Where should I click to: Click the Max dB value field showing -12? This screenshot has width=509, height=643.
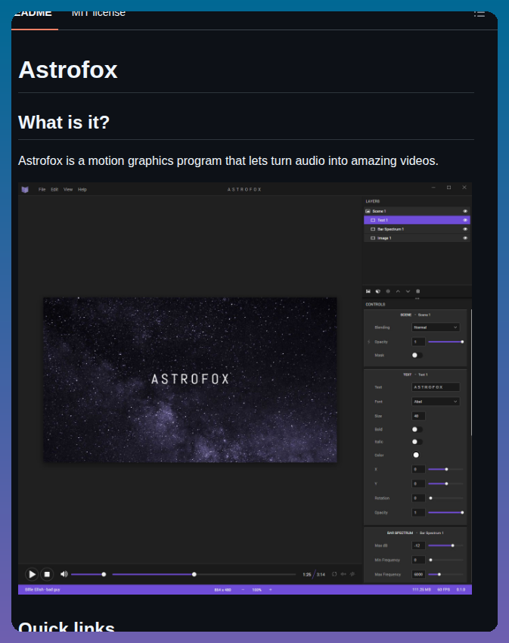coord(418,546)
